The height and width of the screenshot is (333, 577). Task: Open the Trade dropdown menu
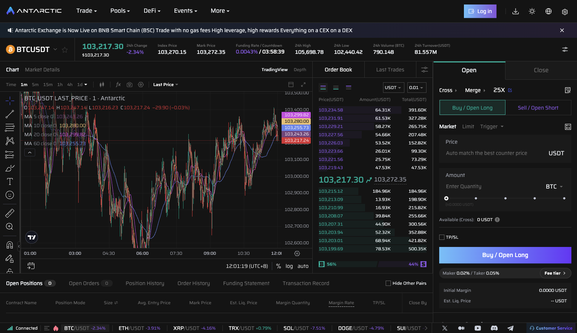tap(86, 11)
